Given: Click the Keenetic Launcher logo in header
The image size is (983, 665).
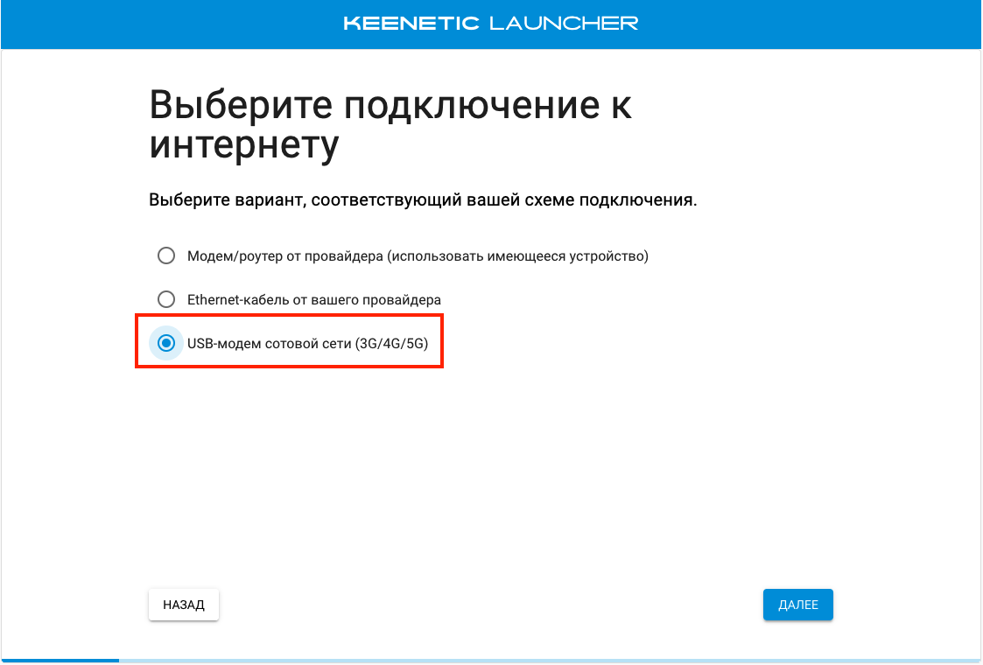Looking at the screenshot, I should [491, 24].
